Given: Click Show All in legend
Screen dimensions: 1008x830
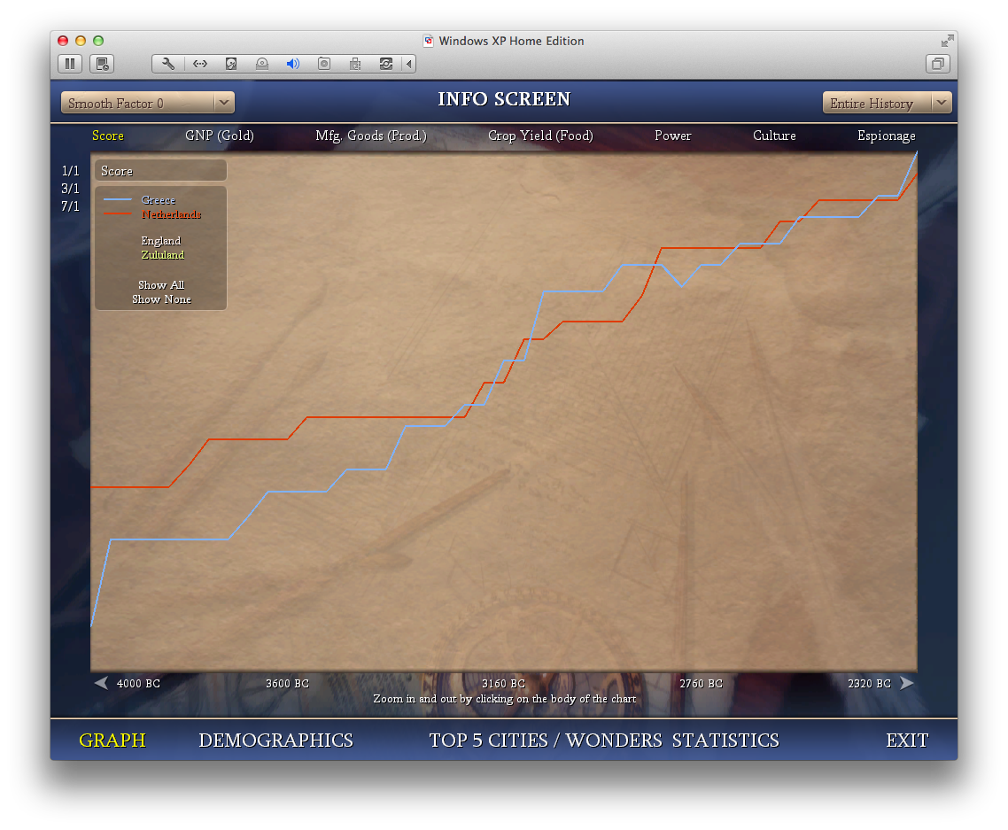Looking at the screenshot, I should point(161,285).
